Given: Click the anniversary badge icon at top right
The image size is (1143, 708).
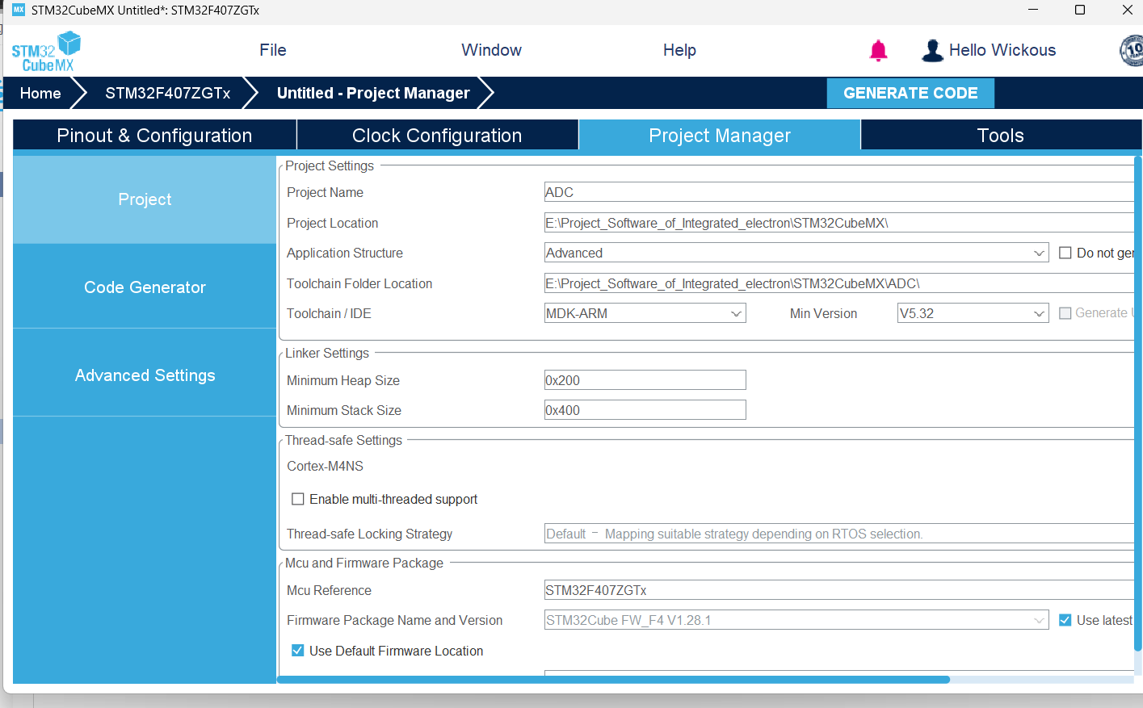Looking at the screenshot, I should (x=1132, y=51).
